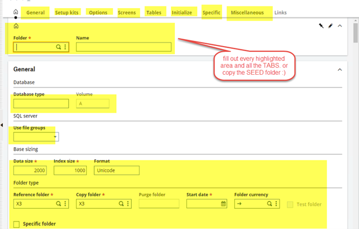Open the Use file groups dropdown

click(x=55, y=137)
